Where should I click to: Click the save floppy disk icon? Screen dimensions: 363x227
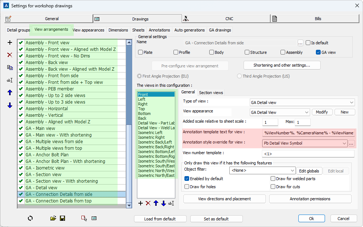(x=62, y=218)
